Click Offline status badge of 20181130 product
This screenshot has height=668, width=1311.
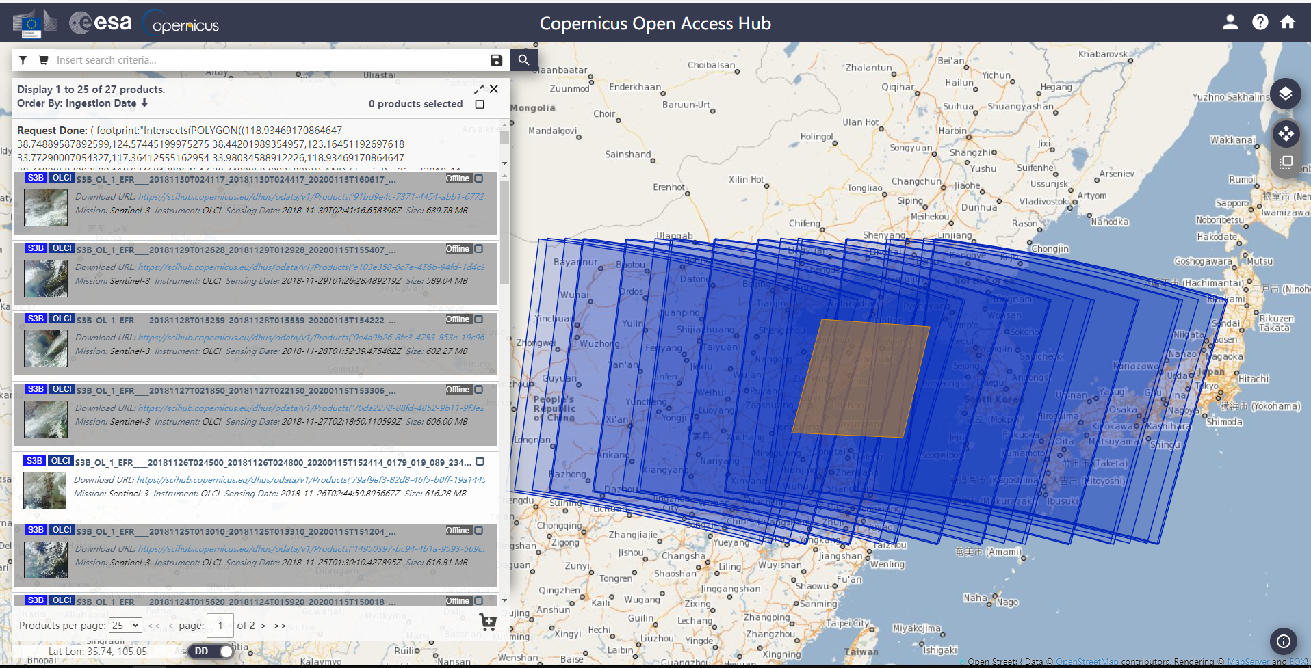[458, 178]
